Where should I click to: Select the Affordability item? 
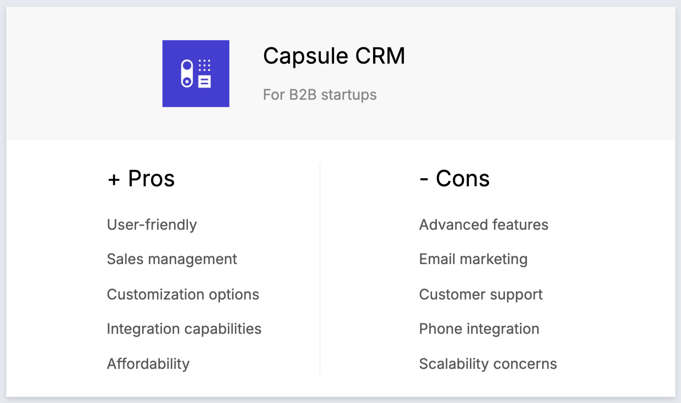(148, 364)
